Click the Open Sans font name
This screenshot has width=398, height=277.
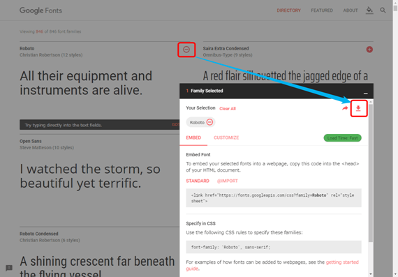[31, 141]
